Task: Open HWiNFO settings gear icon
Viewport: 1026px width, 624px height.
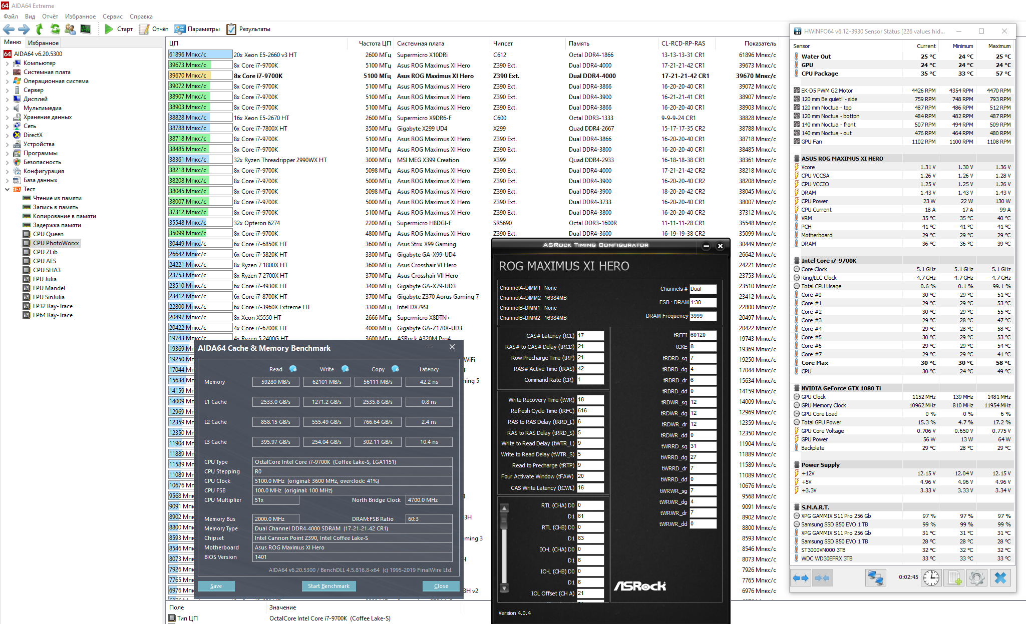Action: (x=976, y=578)
